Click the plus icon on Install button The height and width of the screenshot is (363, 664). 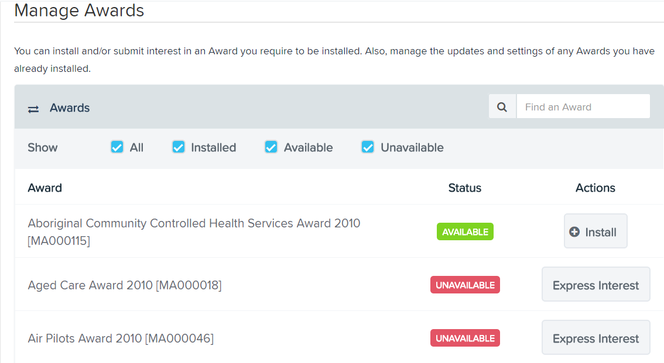(574, 231)
